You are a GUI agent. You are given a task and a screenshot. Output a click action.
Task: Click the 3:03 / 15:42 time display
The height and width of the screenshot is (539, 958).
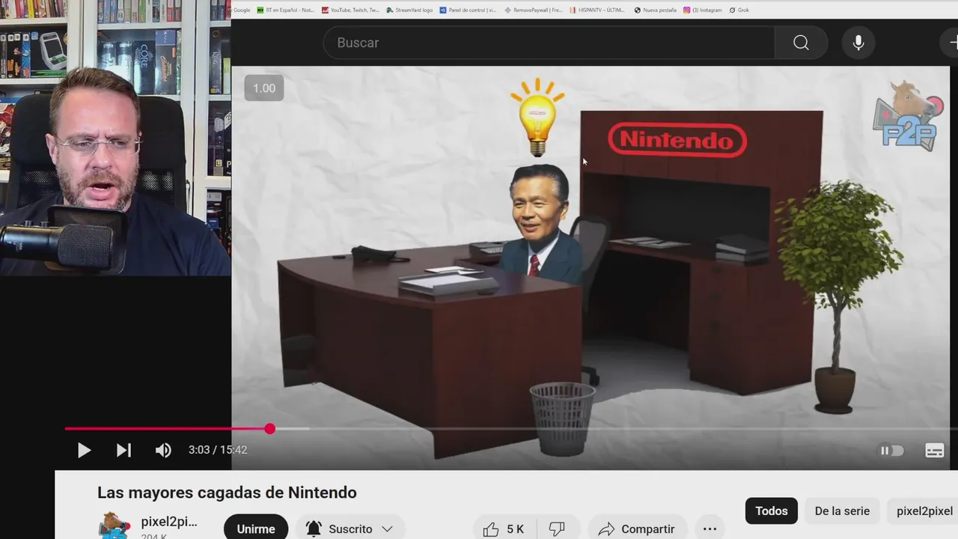(x=218, y=450)
